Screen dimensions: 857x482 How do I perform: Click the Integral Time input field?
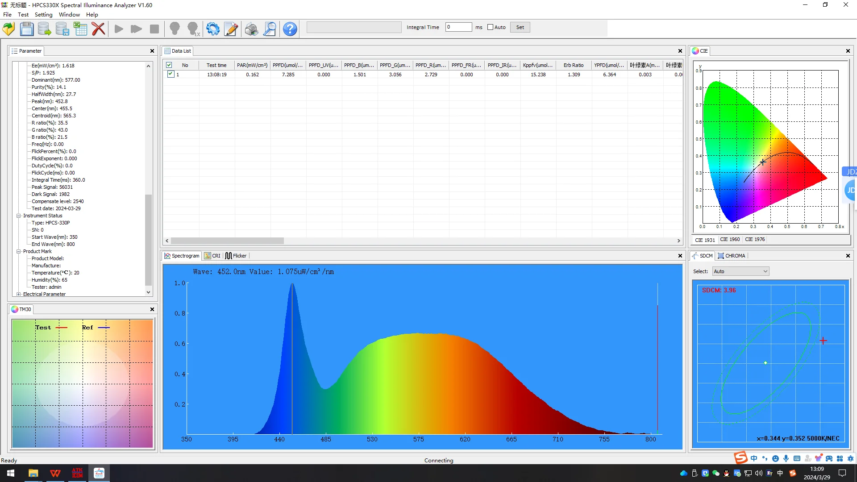click(458, 27)
